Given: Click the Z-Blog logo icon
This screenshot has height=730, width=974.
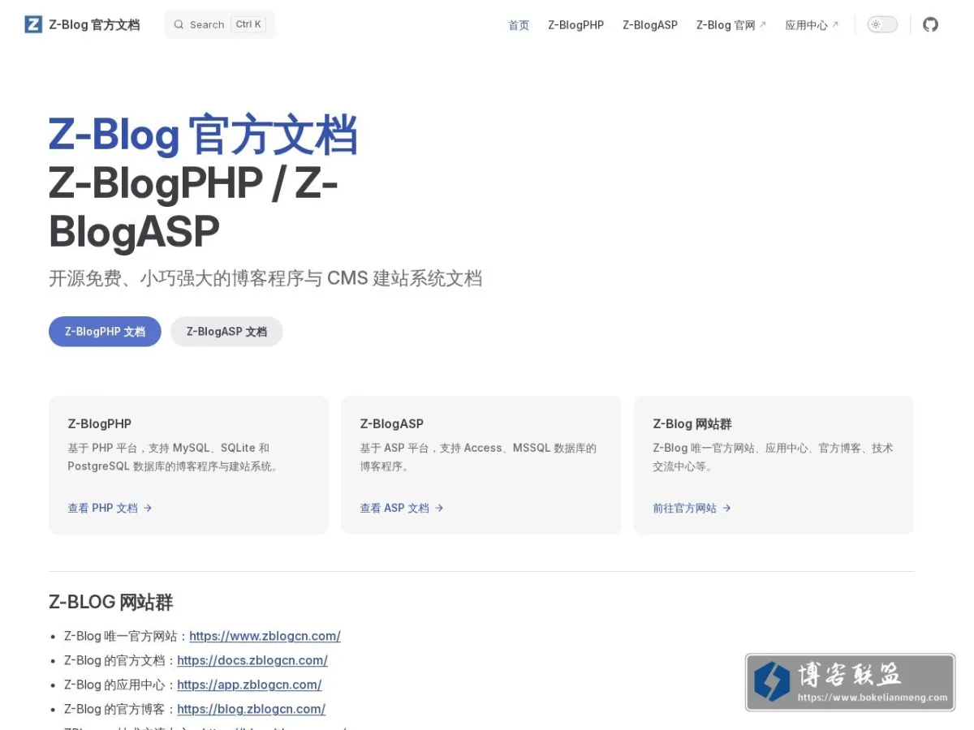Looking at the screenshot, I should click(33, 24).
